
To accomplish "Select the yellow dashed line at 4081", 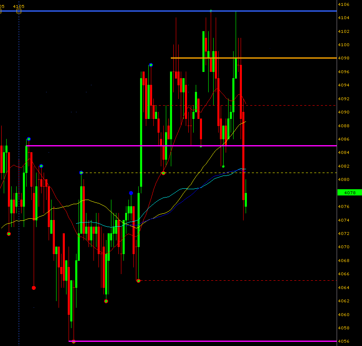I will (209, 173).
